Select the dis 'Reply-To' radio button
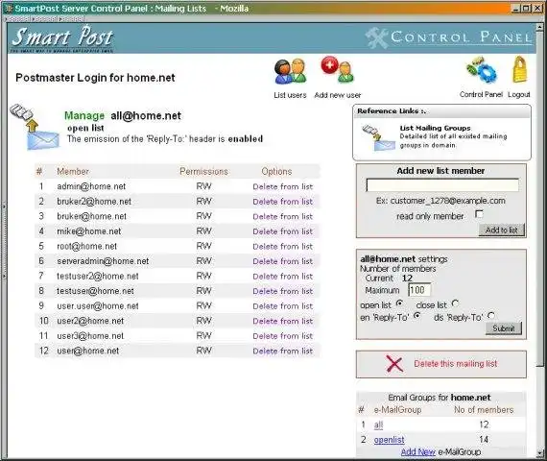The width and height of the screenshot is (547, 461). pyautogui.click(x=491, y=316)
